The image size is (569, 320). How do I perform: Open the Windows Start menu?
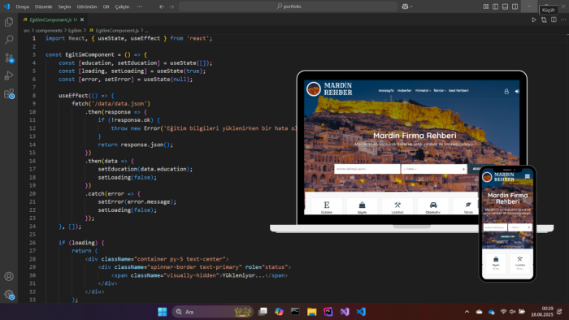point(163,312)
